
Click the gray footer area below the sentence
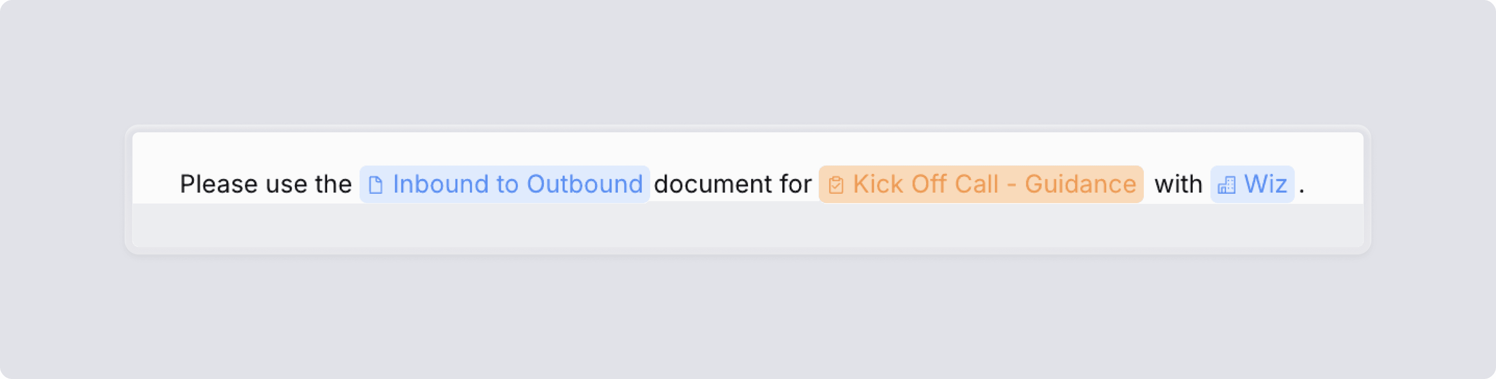pyautogui.click(x=748, y=225)
